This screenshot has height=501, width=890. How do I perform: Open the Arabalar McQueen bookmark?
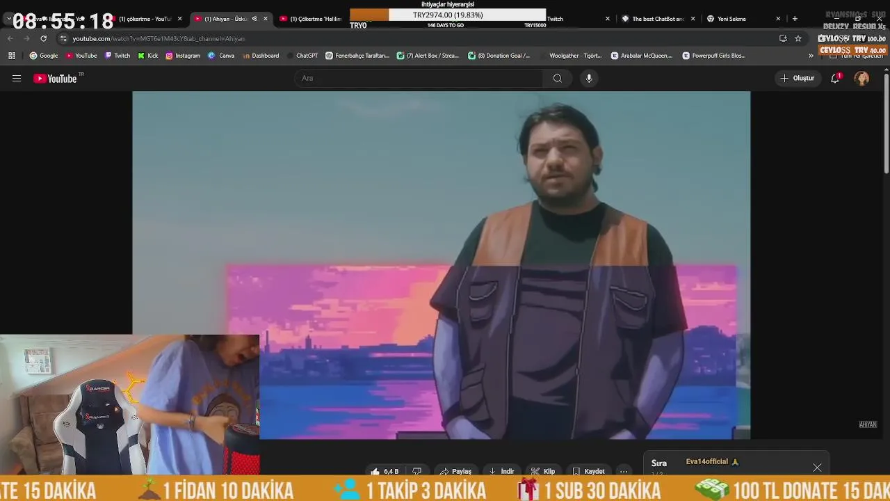[x=642, y=56]
